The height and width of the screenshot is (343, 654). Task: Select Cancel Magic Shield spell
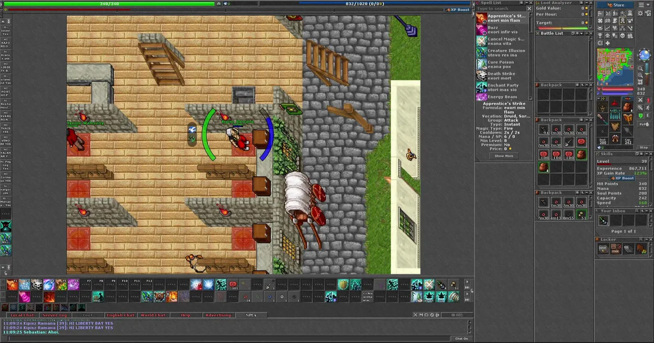pyautogui.click(x=502, y=41)
